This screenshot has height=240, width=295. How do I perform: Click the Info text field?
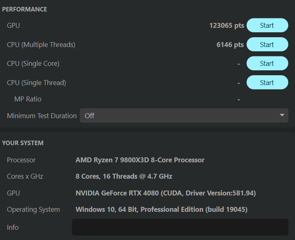[x=180, y=227]
